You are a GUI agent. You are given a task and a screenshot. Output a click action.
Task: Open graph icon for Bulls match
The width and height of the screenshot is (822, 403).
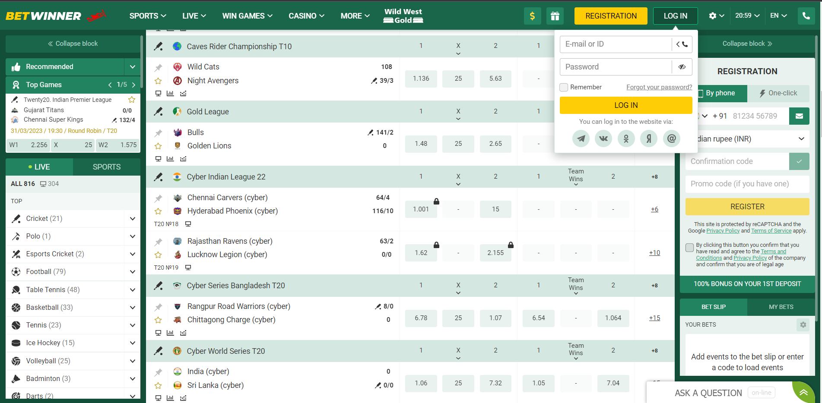183,159
